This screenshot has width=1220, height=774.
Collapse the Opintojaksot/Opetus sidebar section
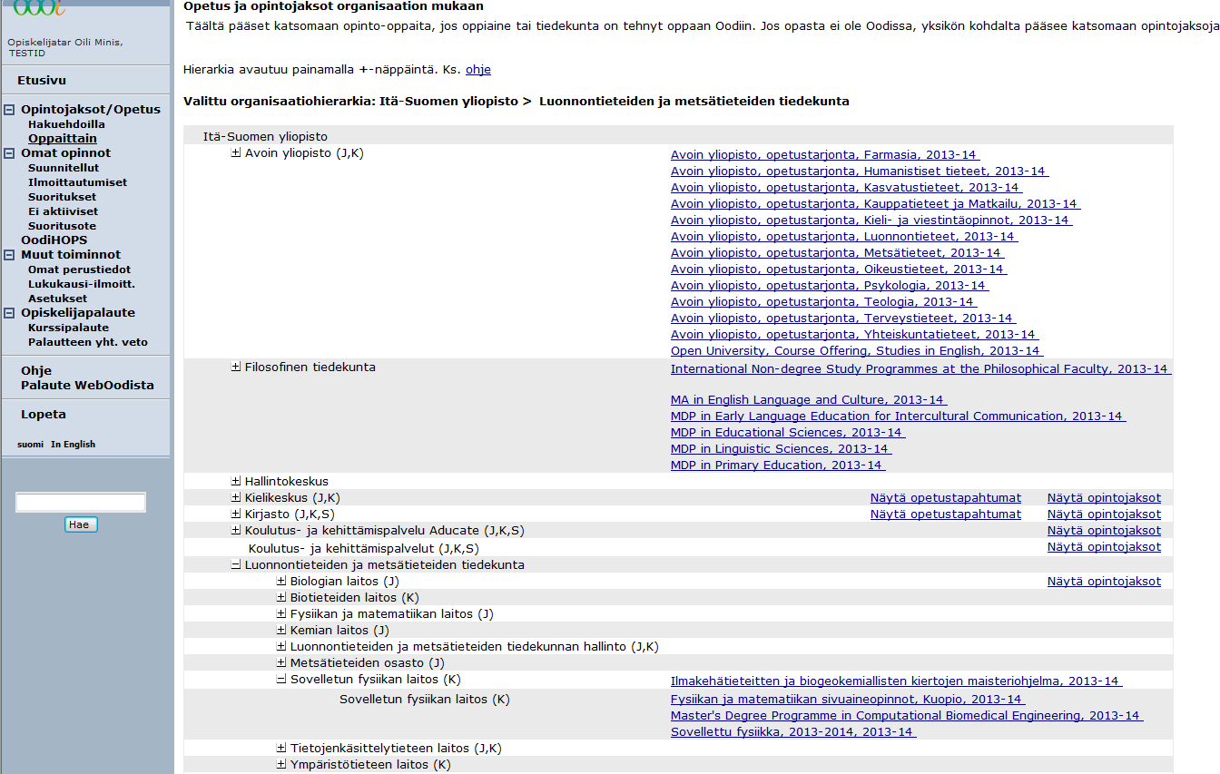(x=10, y=110)
